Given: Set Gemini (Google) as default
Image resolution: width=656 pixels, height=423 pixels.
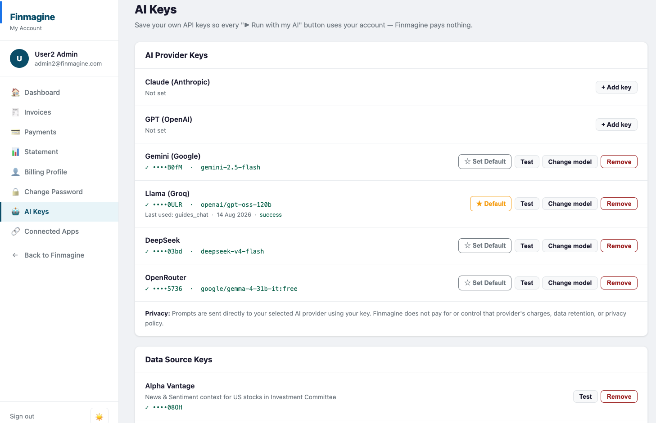Looking at the screenshot, I should 485,161.
